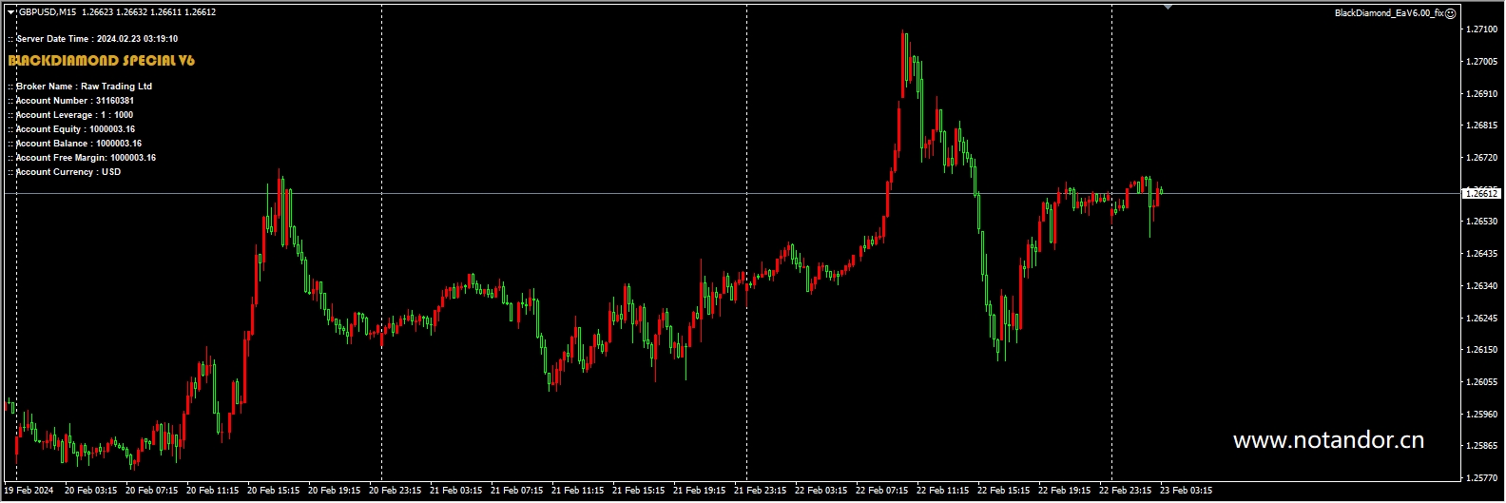Click the 22 Feb 11:15 time axis label
Image resolution: width=1506 pixels, height=503 pixels.
coord(942,491)
